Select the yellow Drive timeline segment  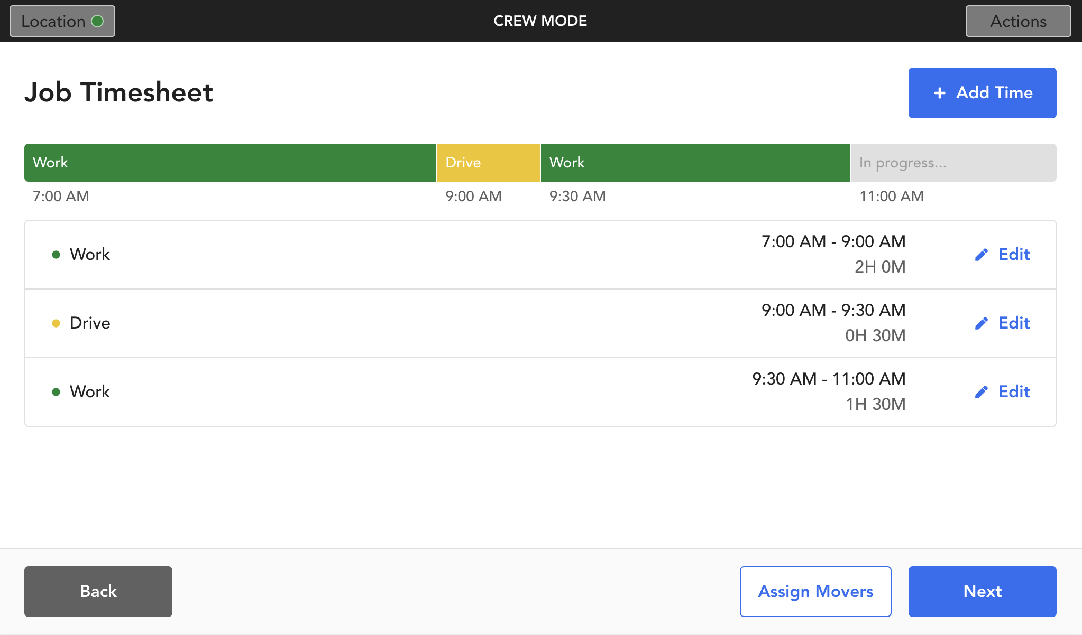tap(488, 163)
